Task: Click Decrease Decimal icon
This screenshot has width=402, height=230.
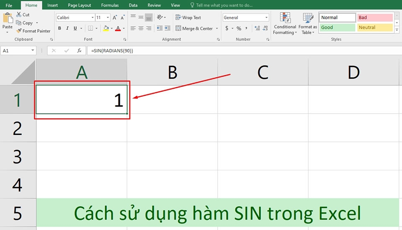Action: tap(265, 28)
